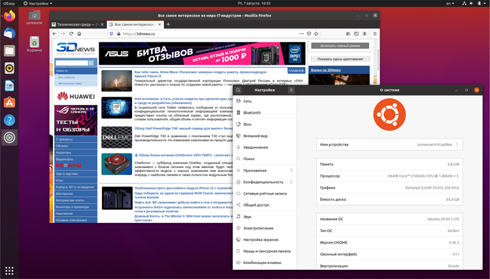
Task: Select Настройка экранов settings item
Action: [265, 240]
